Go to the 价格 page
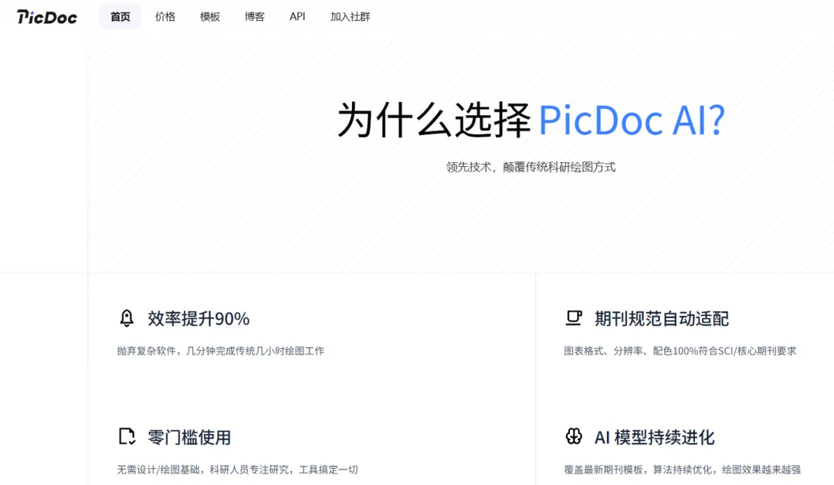Image resolution: width=834 pixels, height=485 pixels. pyautogui.click(x=165, y=16)
